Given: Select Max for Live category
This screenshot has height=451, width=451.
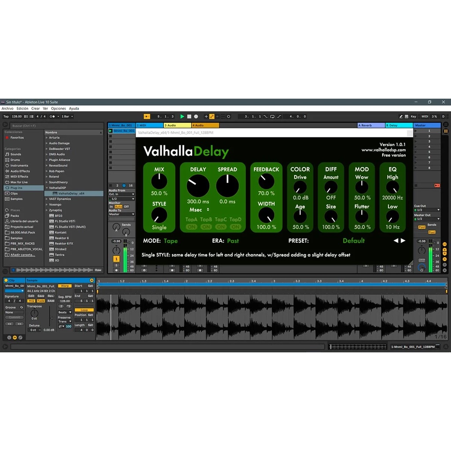Looking at the screenshot, I should click(19, 182).
